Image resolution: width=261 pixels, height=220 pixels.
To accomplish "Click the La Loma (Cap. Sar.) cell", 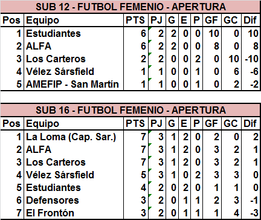I will pyautogui.click(x=74, y=137).
